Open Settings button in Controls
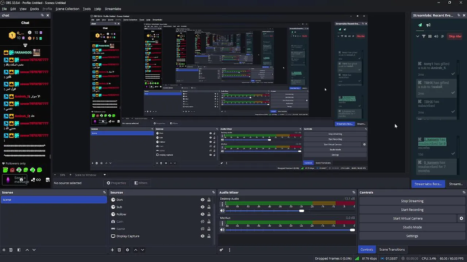Screen dimensions: 467x262 412,236
